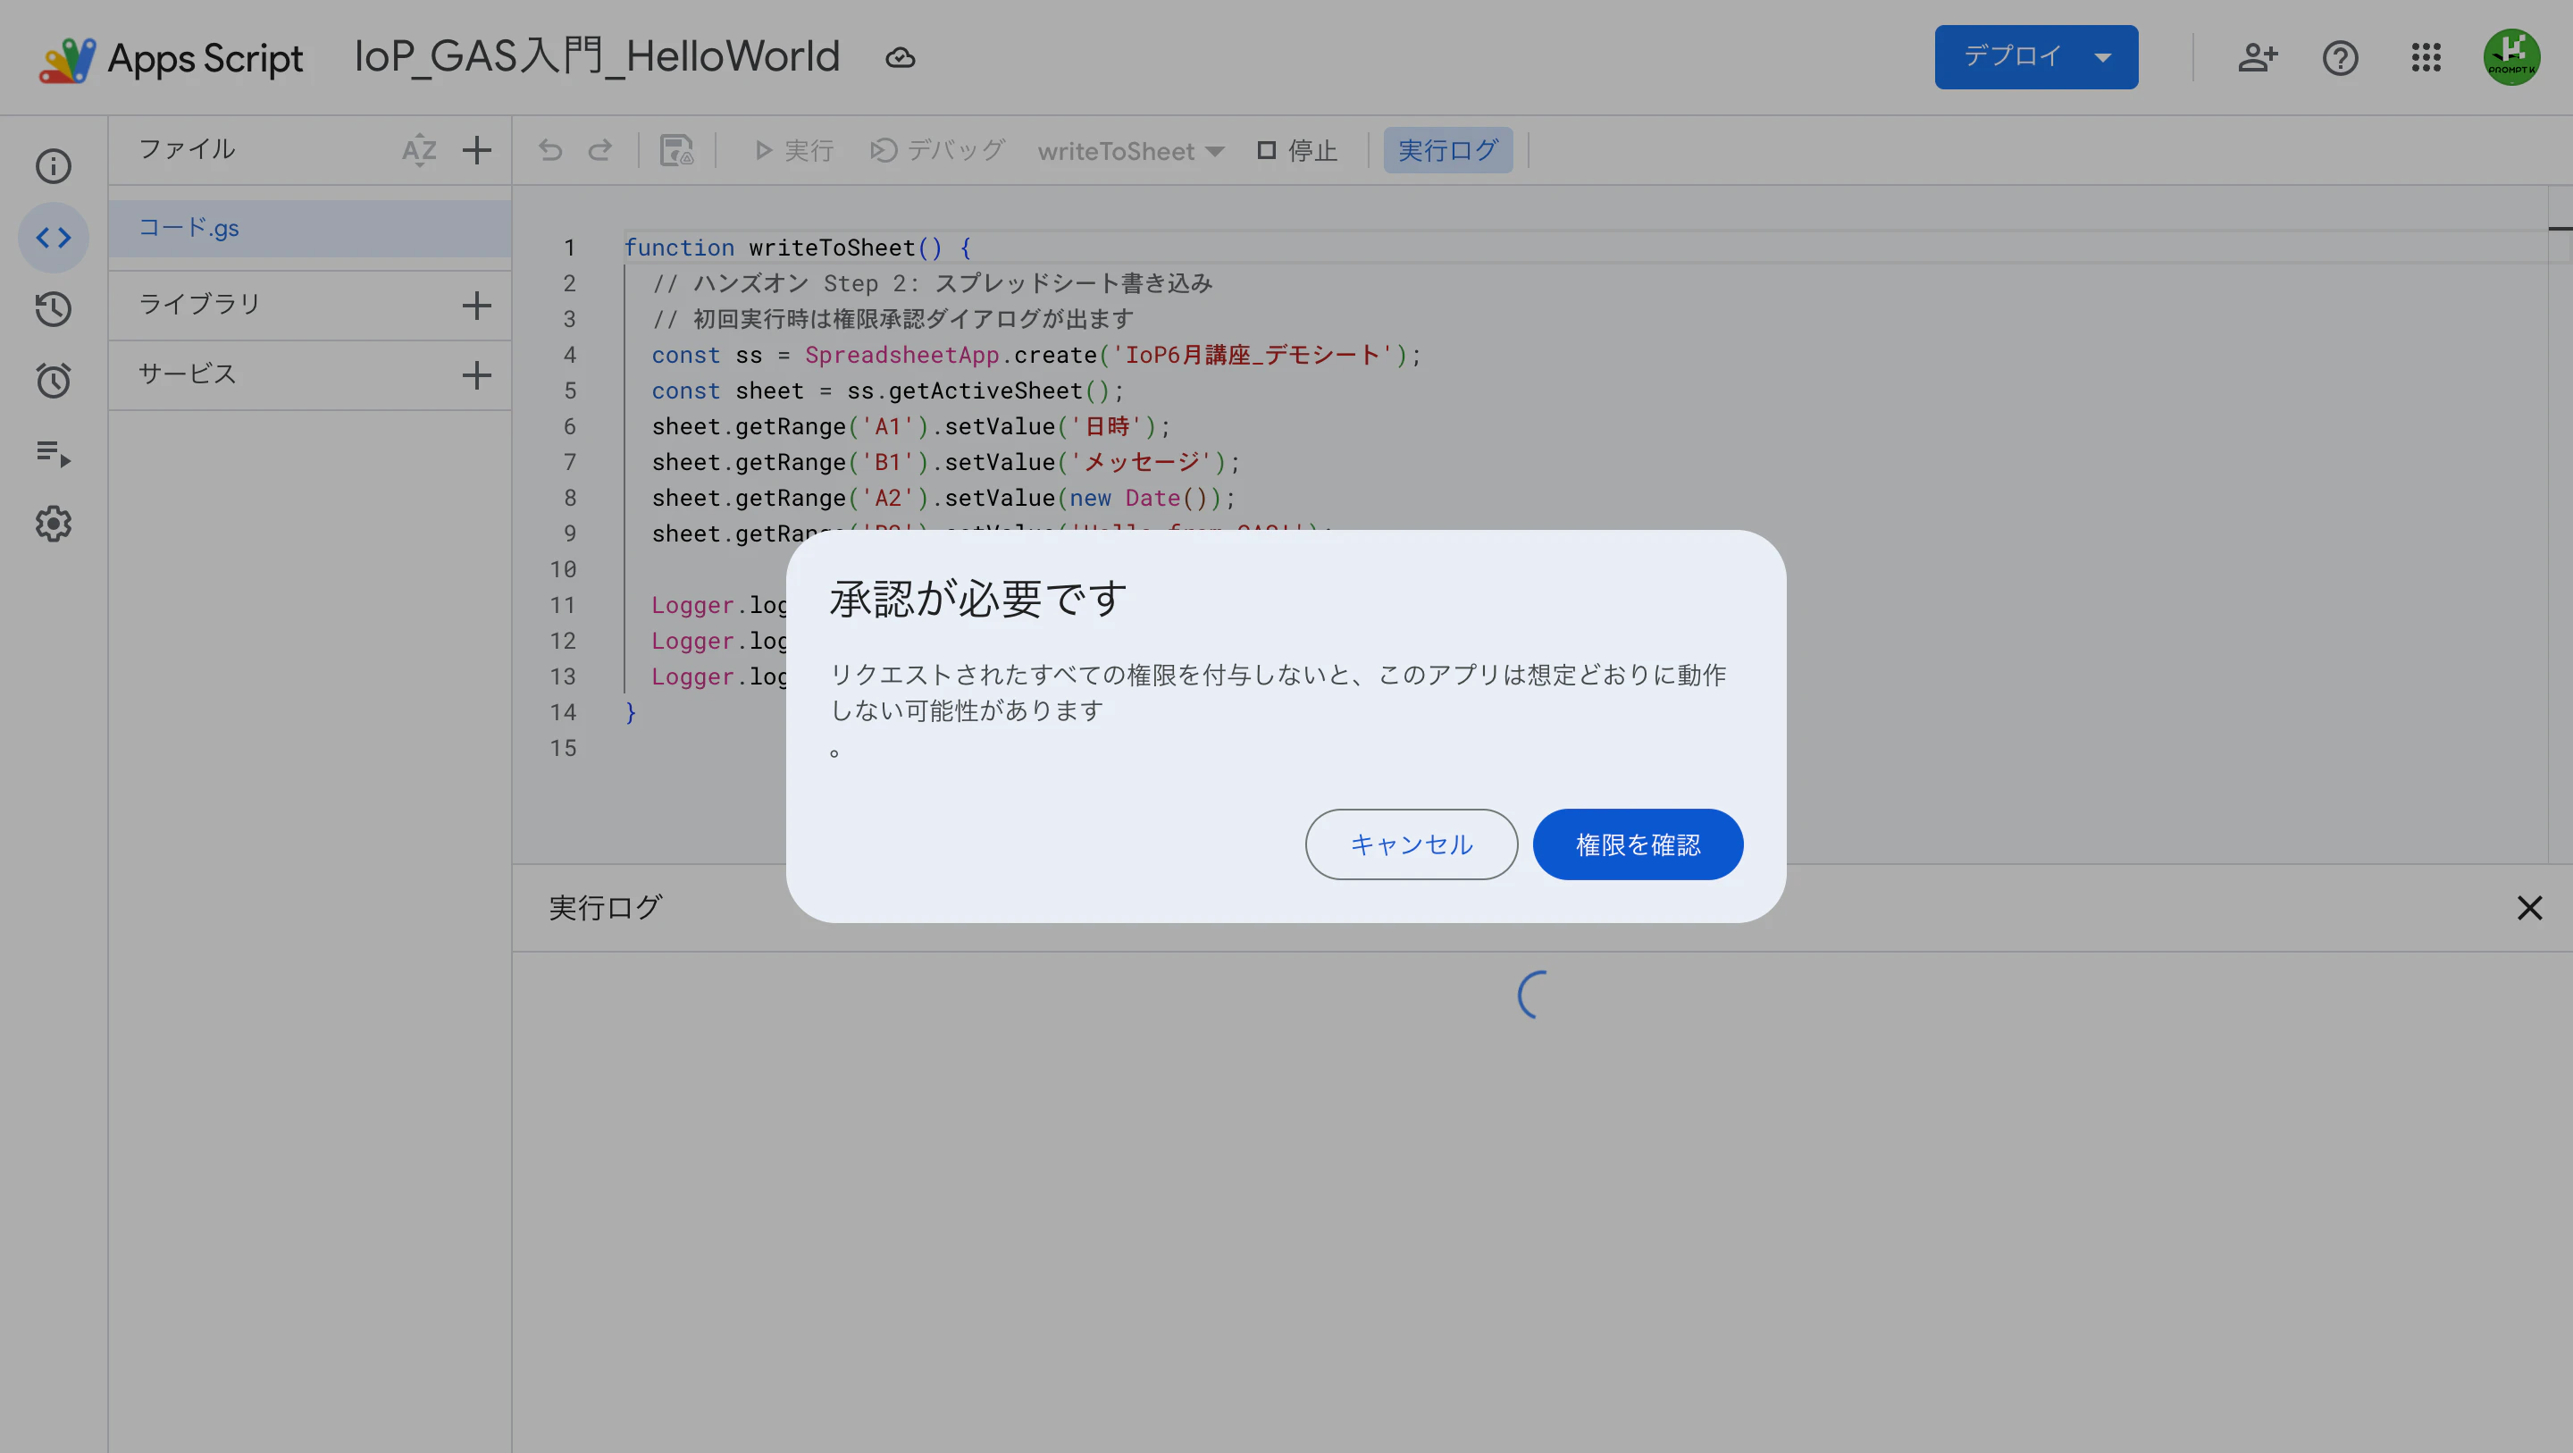Click the getRange('A1') code line
Screen dimensions: 2573x1453
click(x=911, y=427)
